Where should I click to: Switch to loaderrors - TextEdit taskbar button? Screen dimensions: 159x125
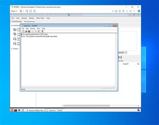55,111
